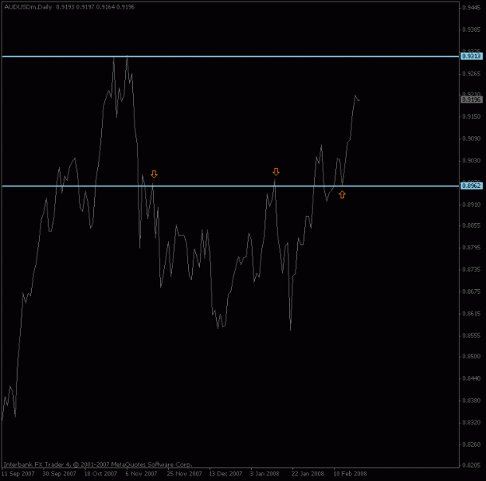Click the 18 Oct 2007 date label
This screenshot has width=486, height=481.
tap(100, 473)
